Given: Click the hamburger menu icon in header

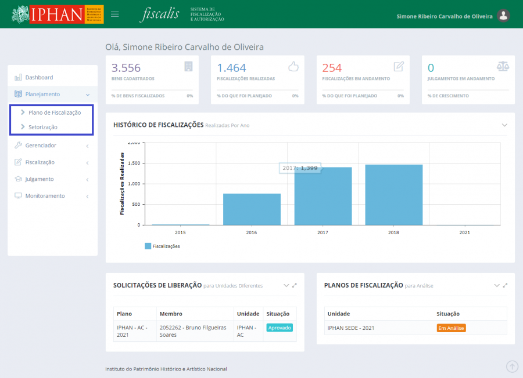Looking at the screenshot, I should coord(115,14).
